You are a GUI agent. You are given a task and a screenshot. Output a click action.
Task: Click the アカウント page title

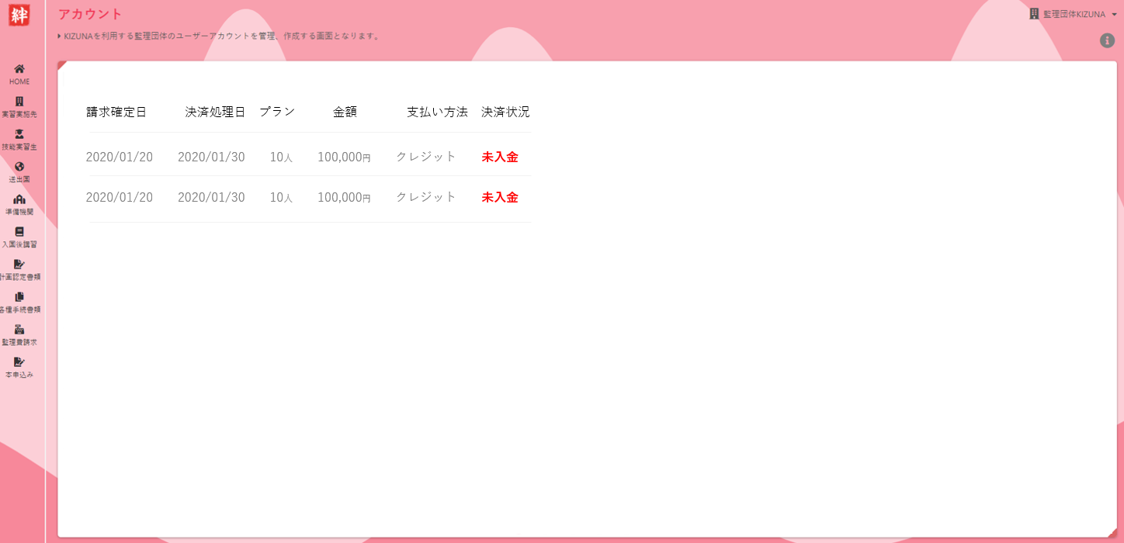[x=91, y=14]
